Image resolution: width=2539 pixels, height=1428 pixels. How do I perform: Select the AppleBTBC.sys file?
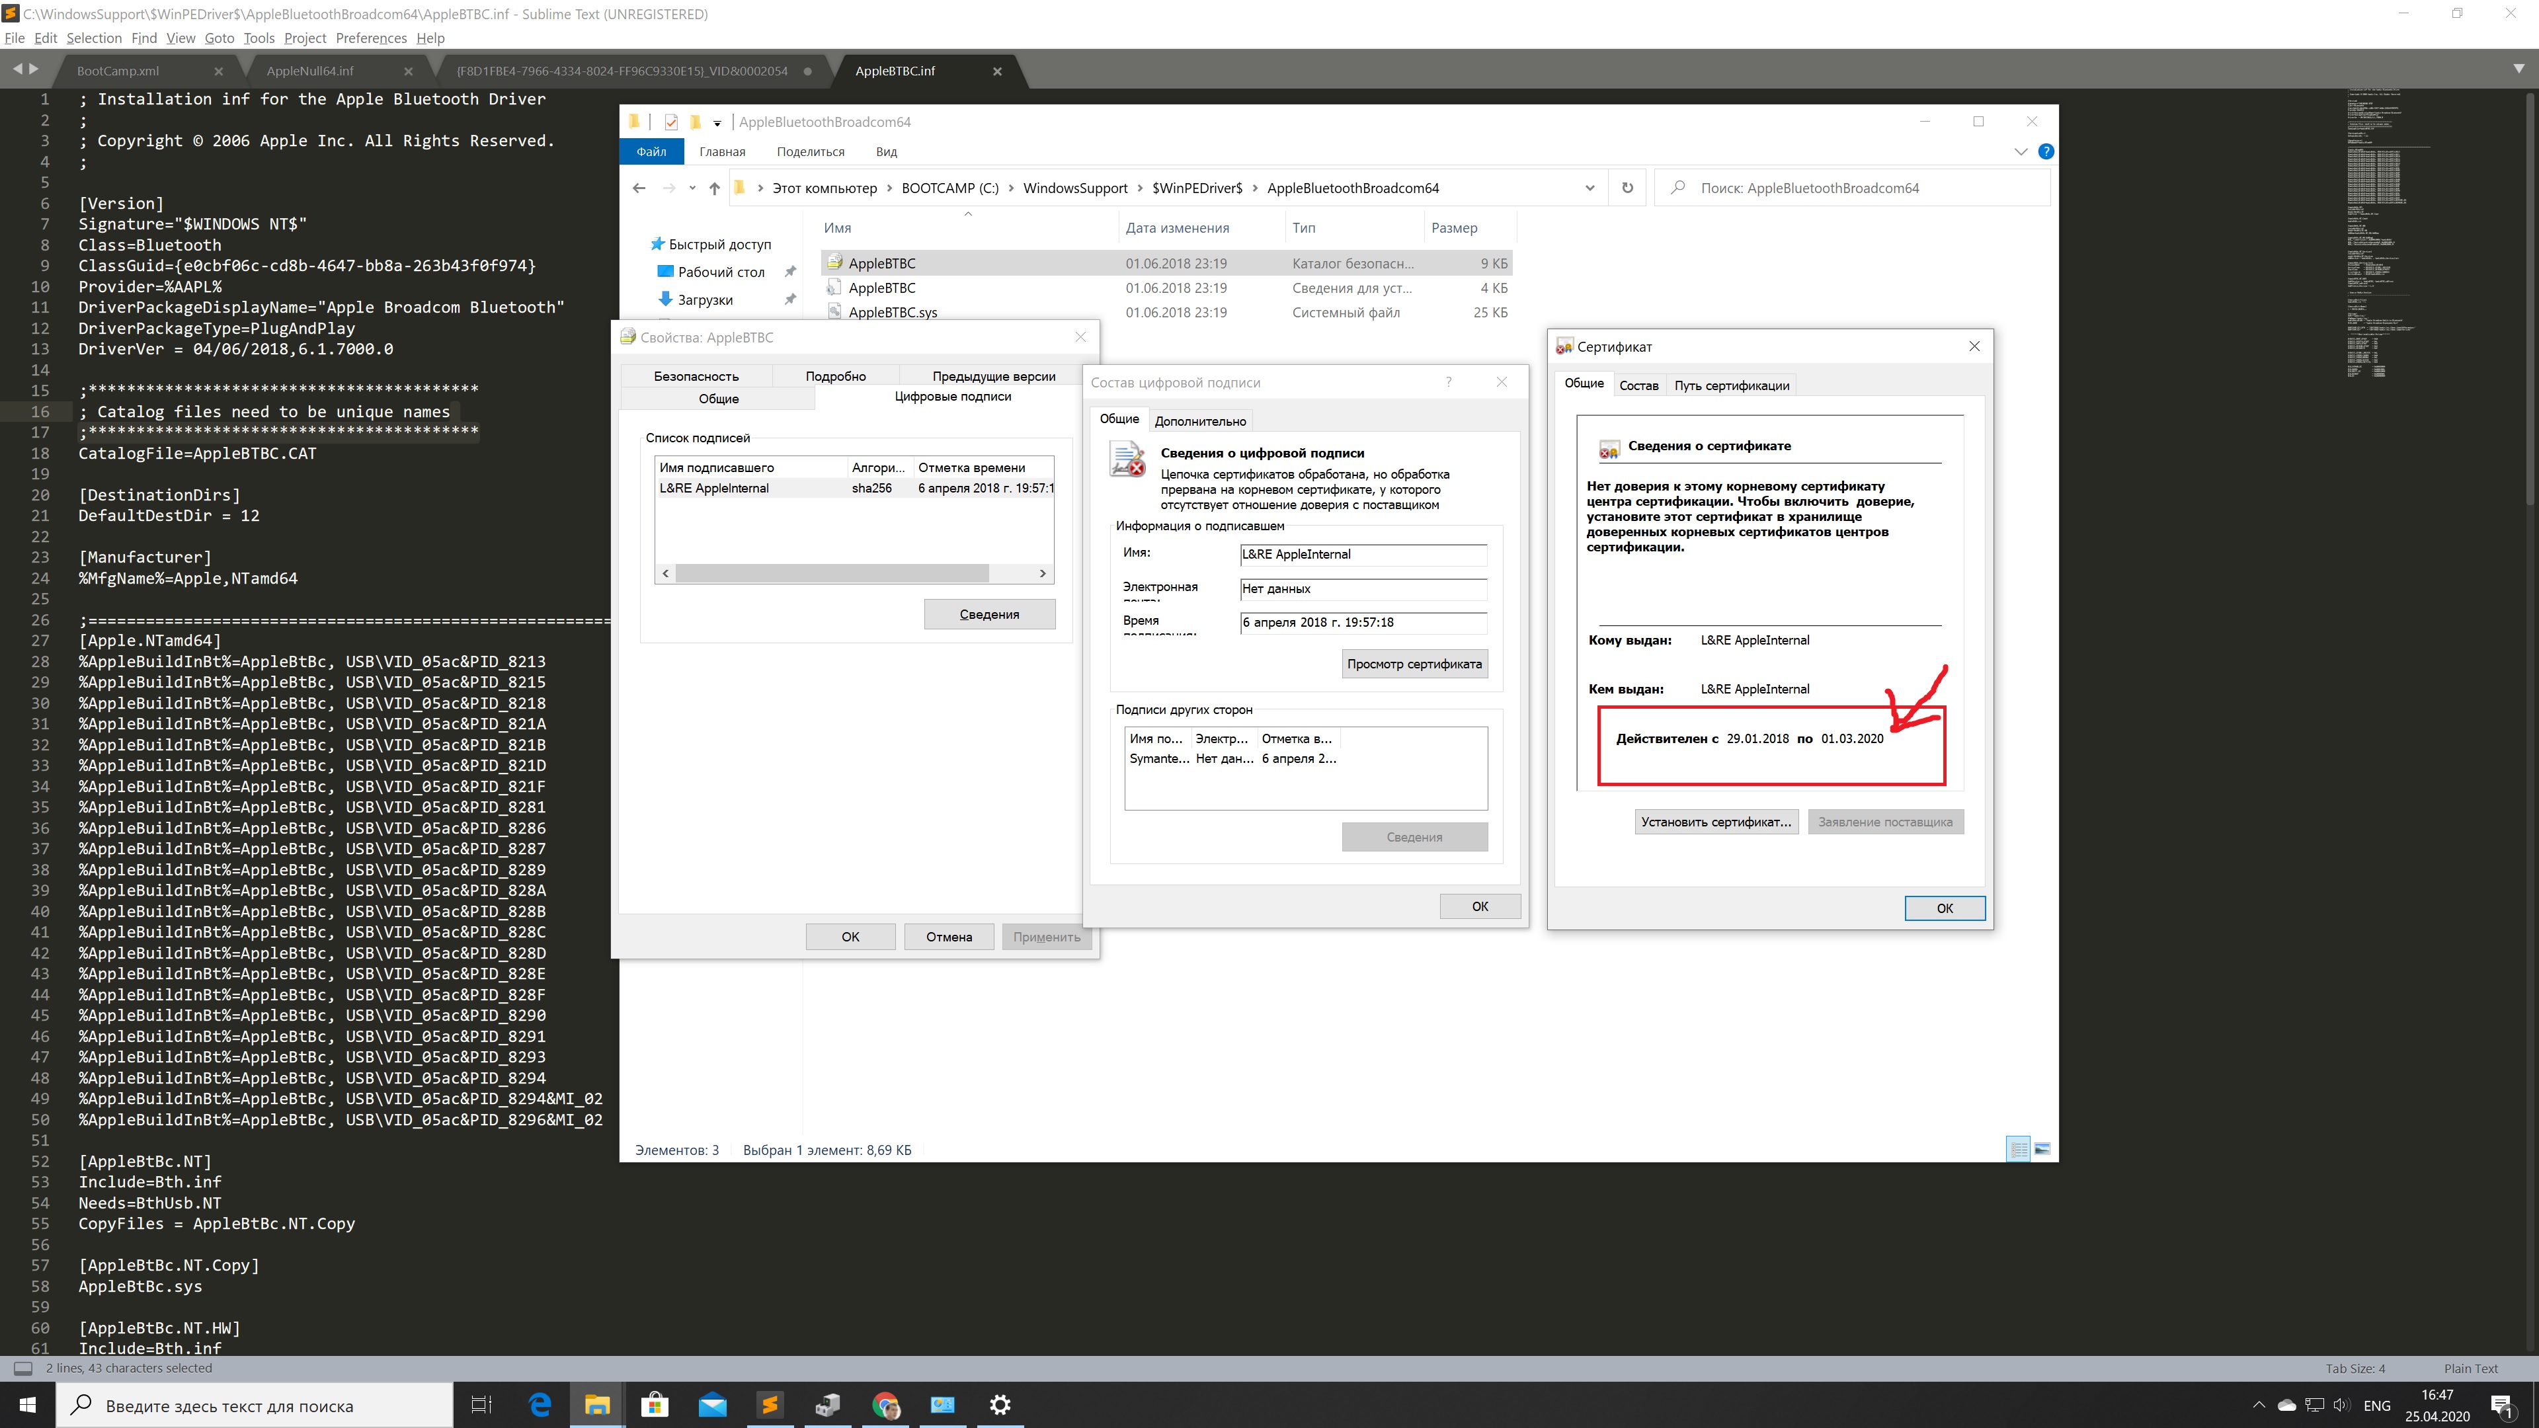892,313
